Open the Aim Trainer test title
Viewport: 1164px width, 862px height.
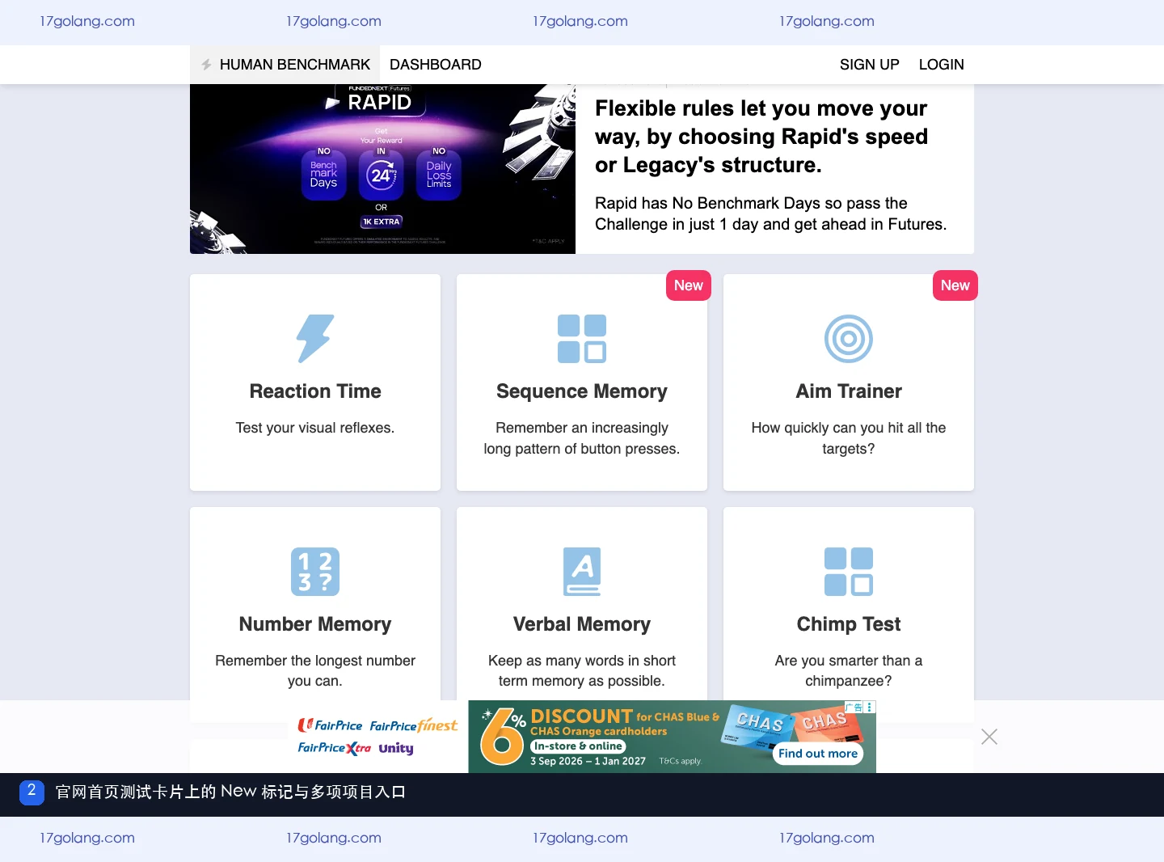849,391
